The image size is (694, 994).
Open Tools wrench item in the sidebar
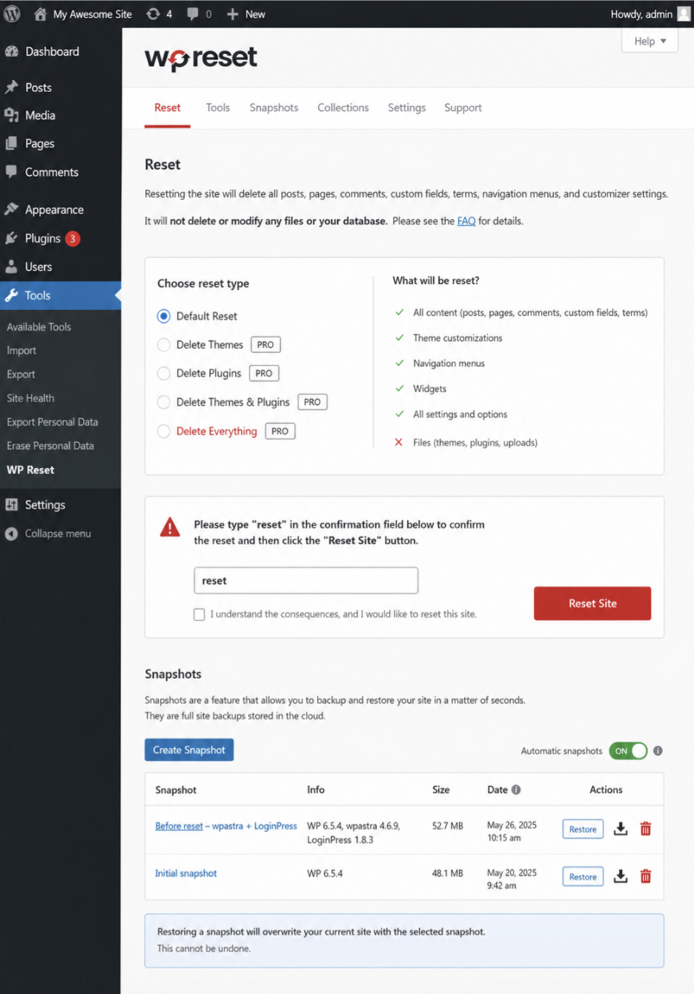[60, 295]
